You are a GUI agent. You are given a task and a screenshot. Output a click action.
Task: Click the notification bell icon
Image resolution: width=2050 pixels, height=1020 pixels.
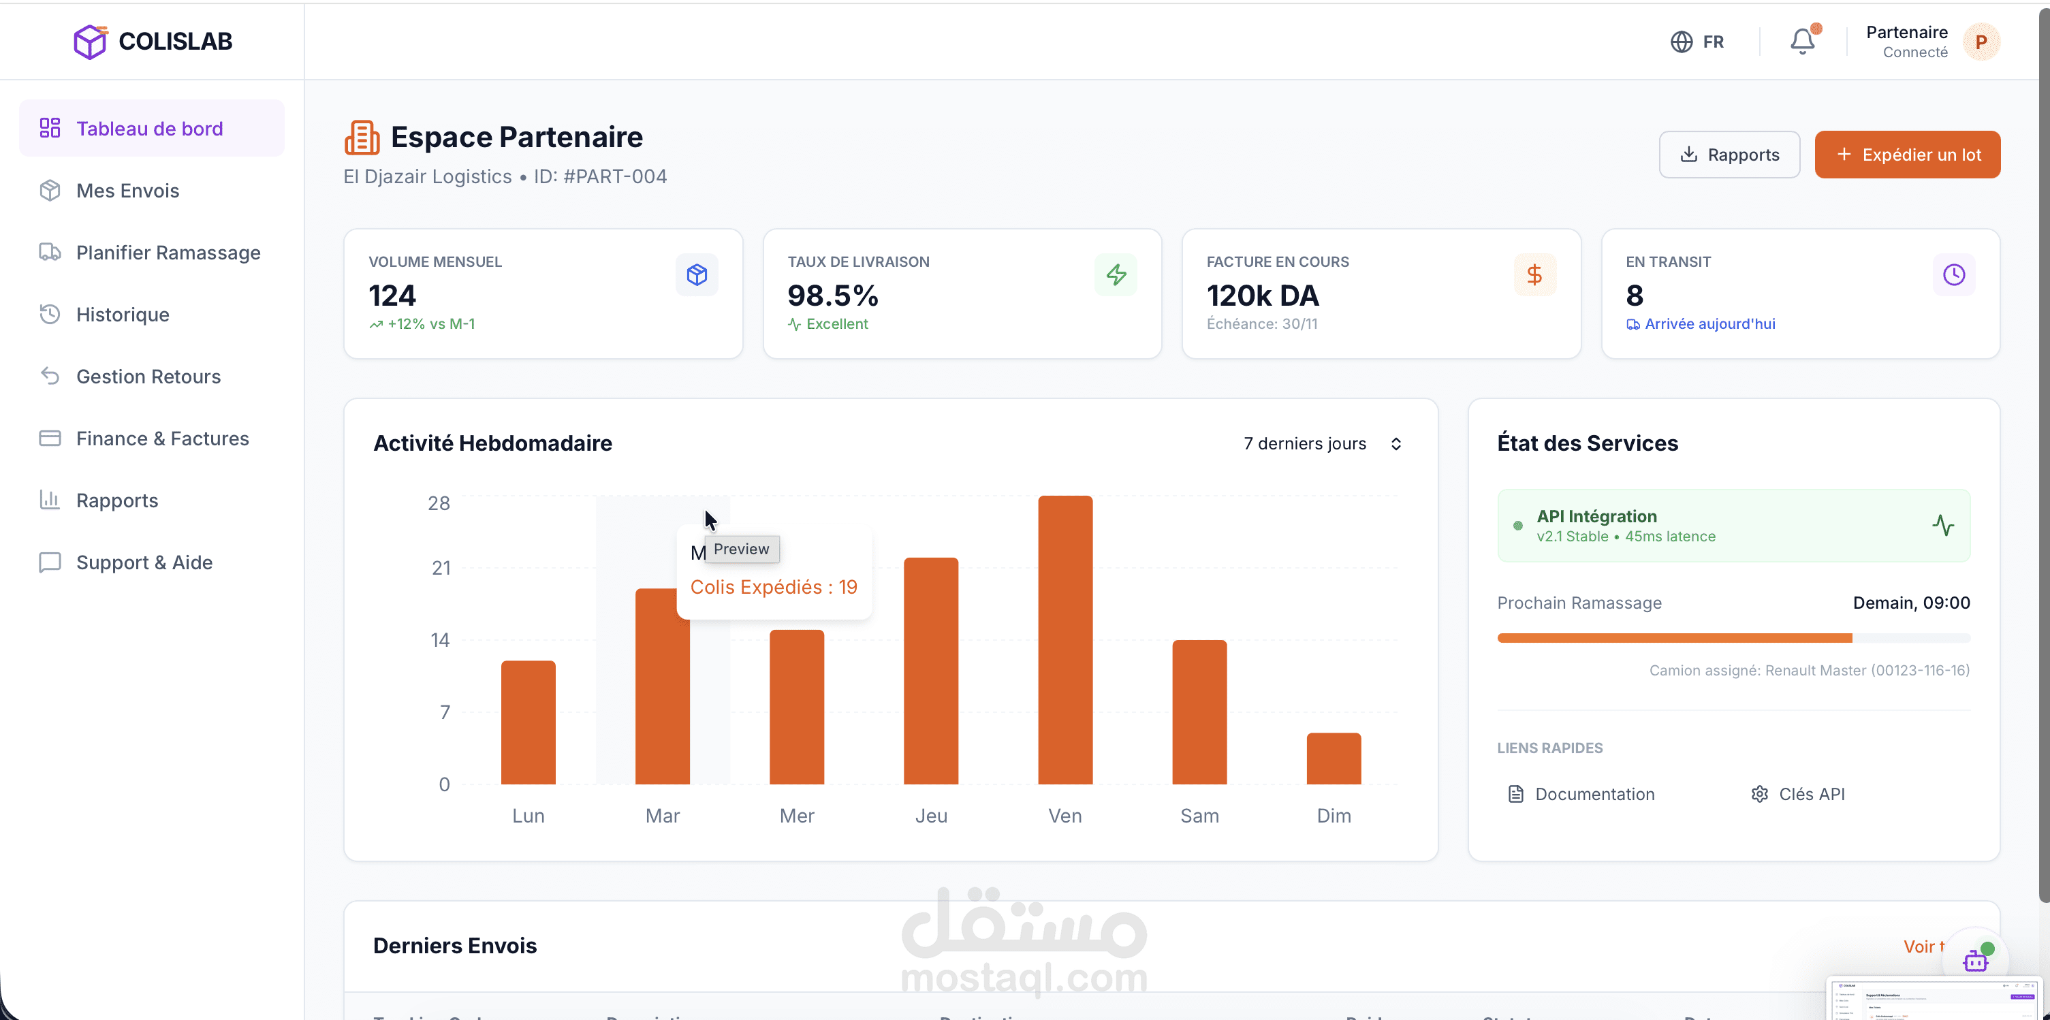1801,42
